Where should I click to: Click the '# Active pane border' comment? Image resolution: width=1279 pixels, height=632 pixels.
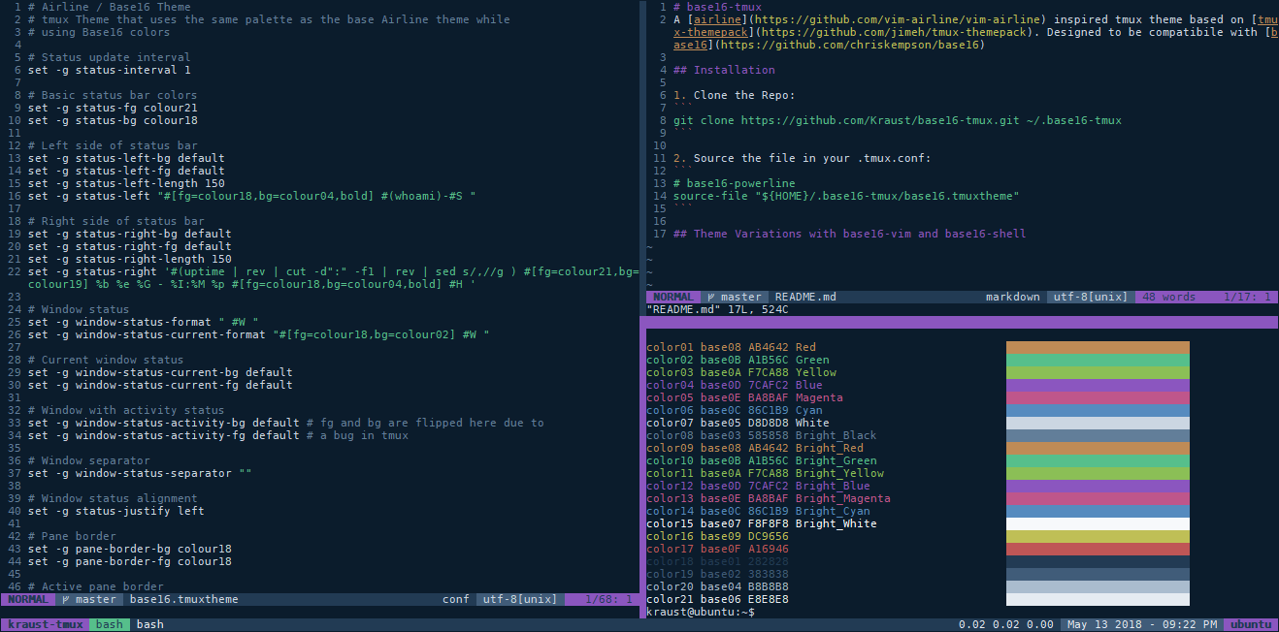pyautogui.click(x=96, y=586)
